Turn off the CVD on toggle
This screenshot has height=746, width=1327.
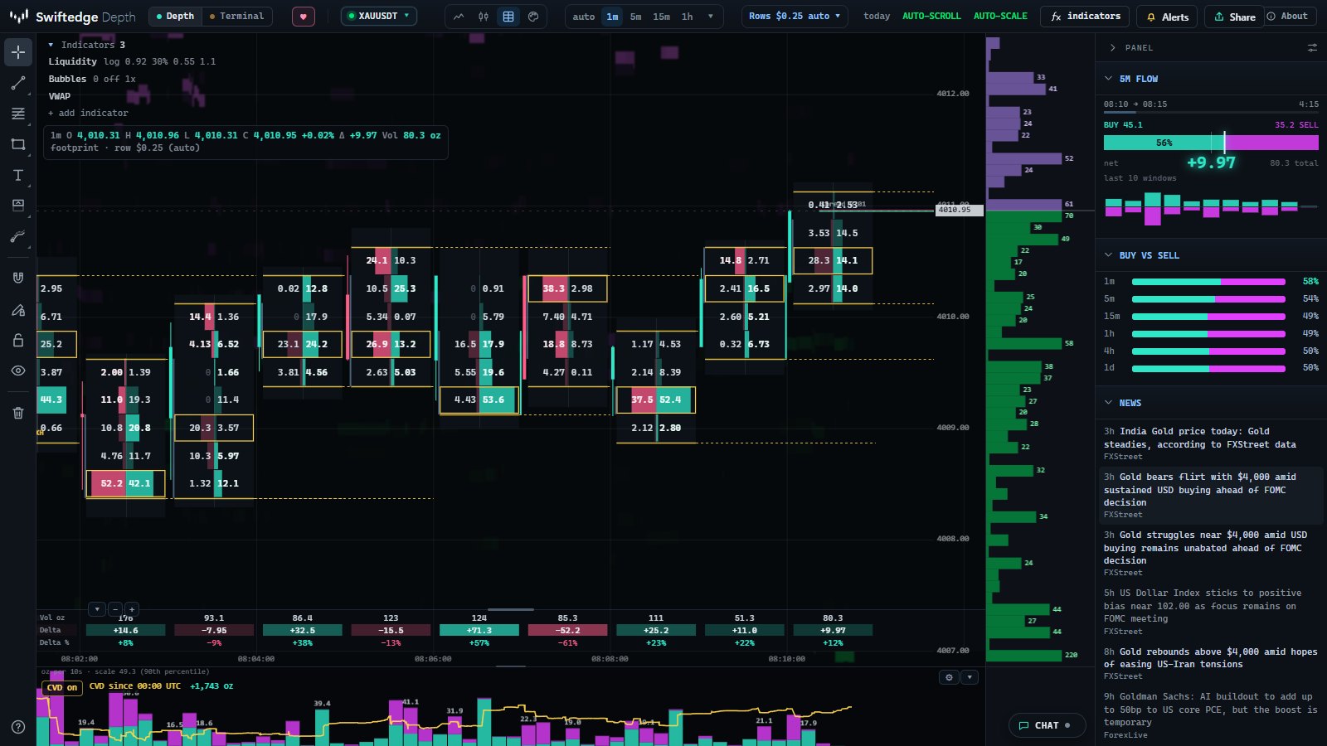(x=62, y=688)
